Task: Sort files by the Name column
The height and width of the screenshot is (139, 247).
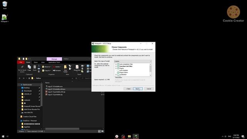Action: tap(47, 83)
